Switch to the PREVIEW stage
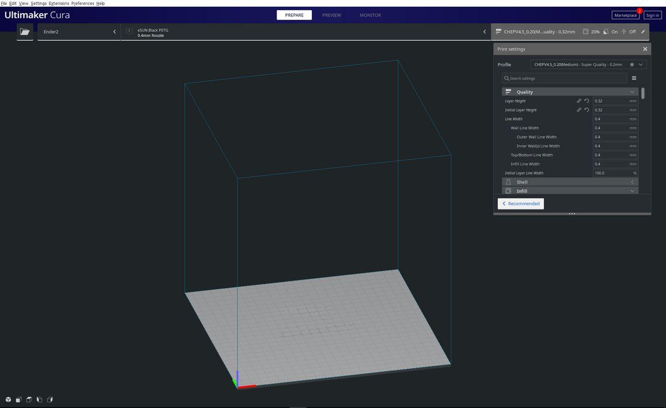The height and width of the screenshot is (408, 666). point(332,15)
